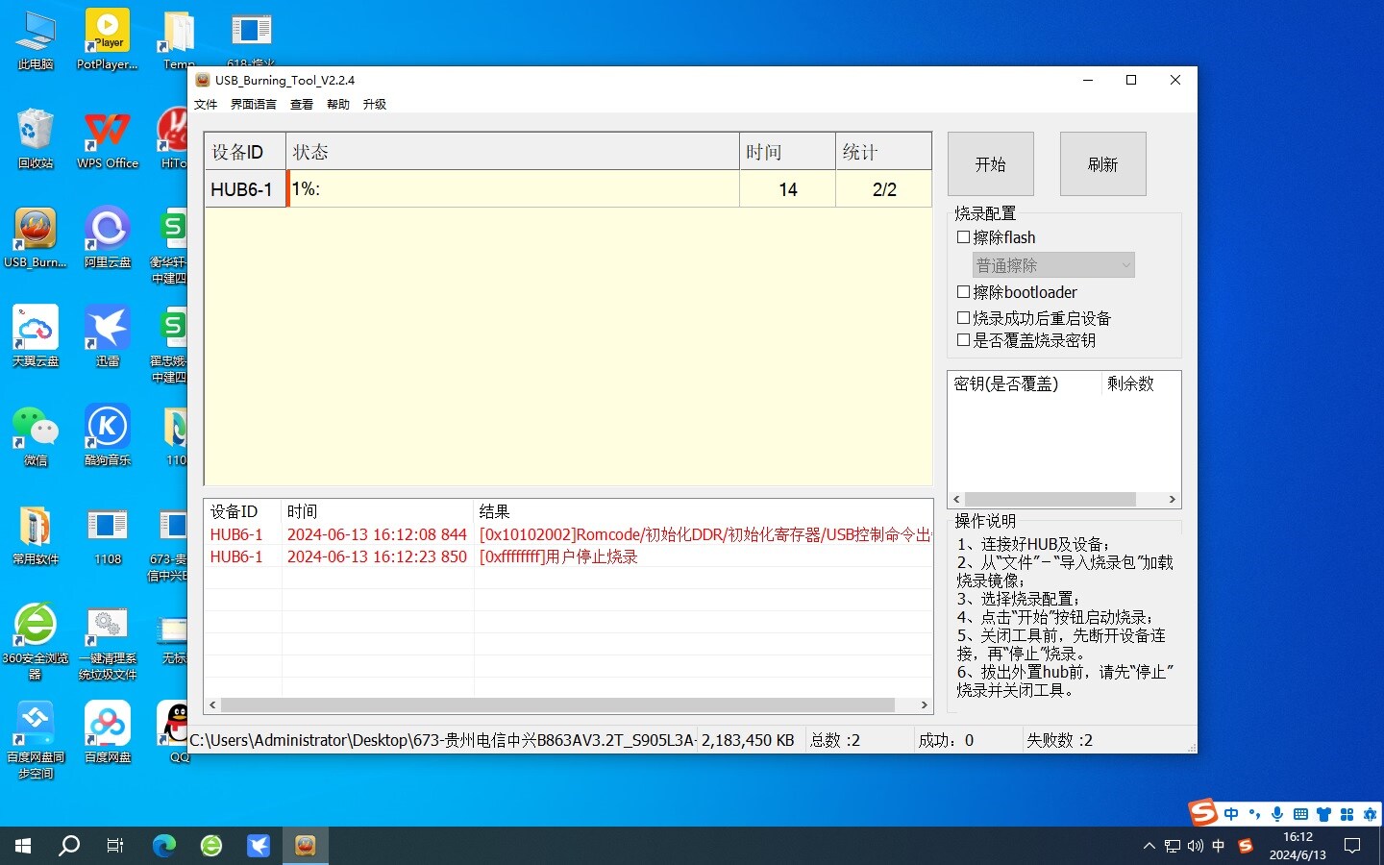Open 百度网盘 desktop shortcut

pyautogui.click(x=108, y=732)
